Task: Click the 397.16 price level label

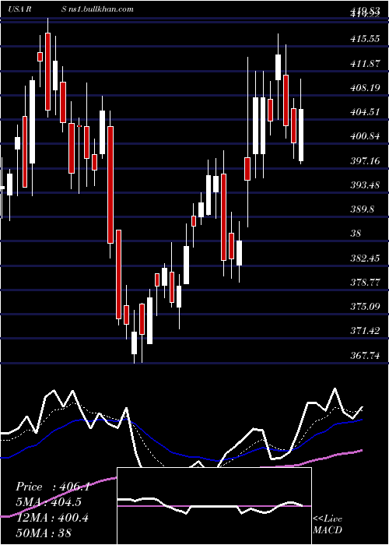Action: [365, 161]
